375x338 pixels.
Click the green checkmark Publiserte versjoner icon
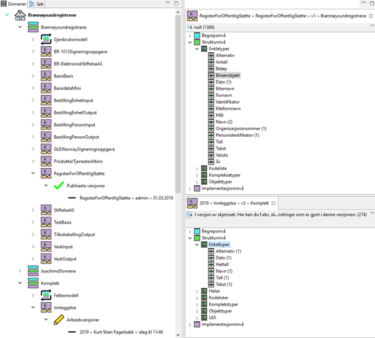59,186
